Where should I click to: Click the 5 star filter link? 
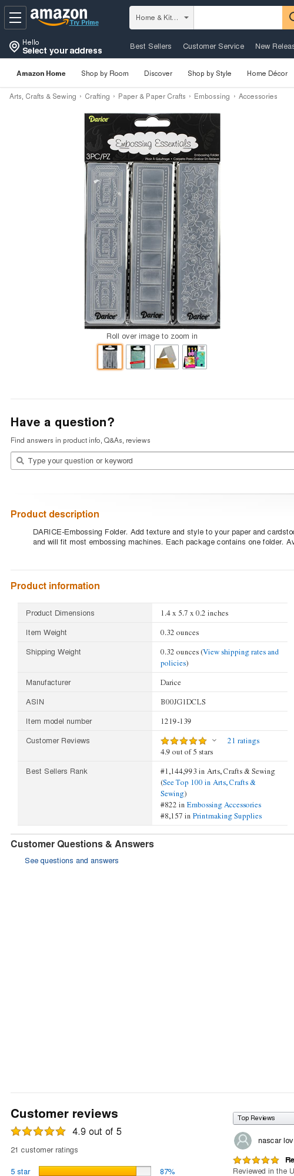[21, 1171]
